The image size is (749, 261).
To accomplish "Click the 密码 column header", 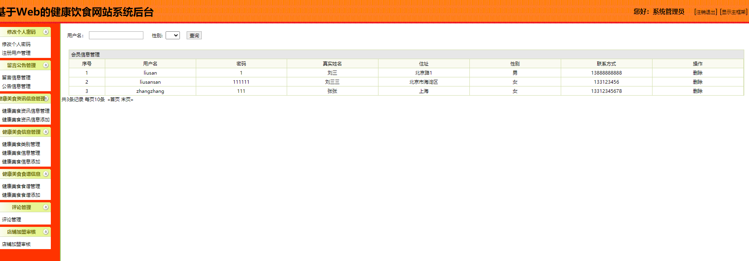I will coord(241,63).
